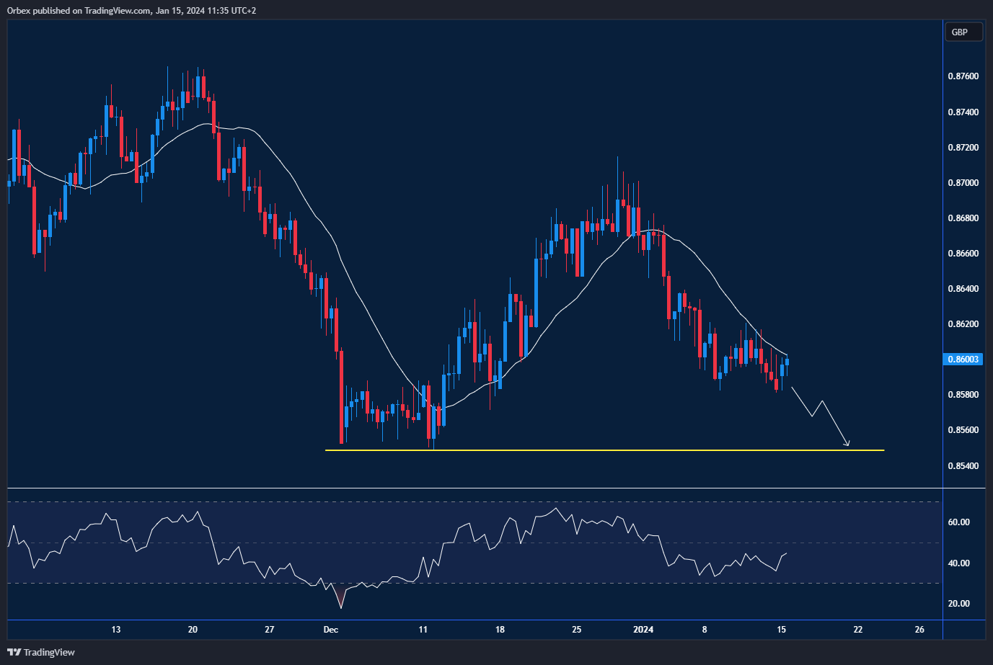The width and height of the screenshot is (993, 665).
Task: Click the Dec label on time axis
Action: coord(331,630)
